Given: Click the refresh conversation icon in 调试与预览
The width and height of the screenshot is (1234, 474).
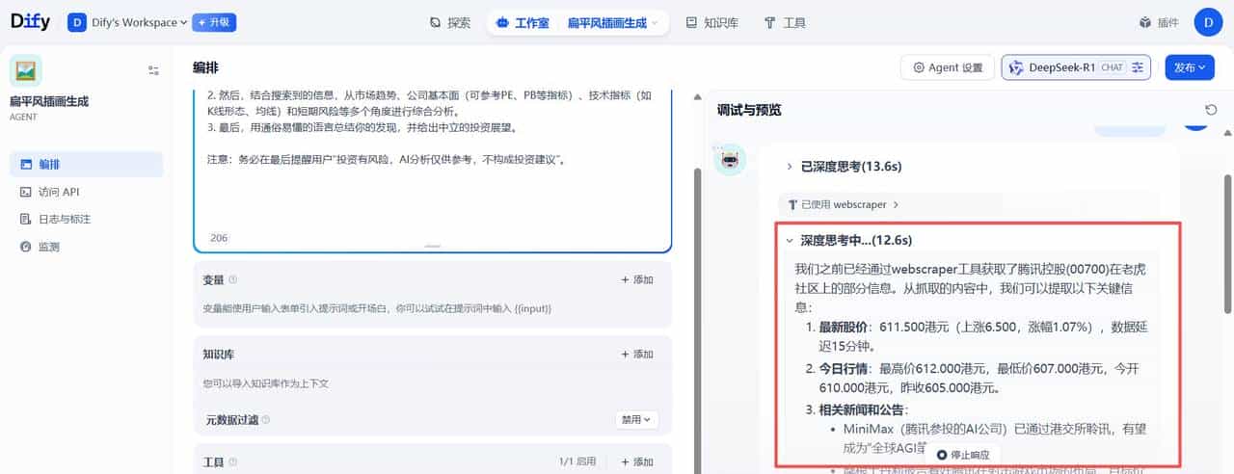Looking at the screenshot, I should click(x=1211, y=110).
